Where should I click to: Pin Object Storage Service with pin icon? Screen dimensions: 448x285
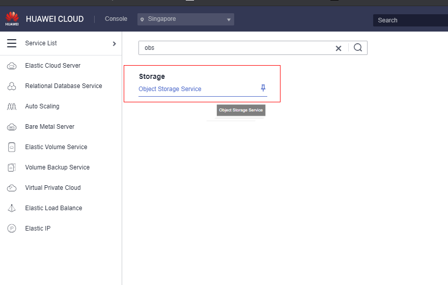pyautogui.click(x=263, y=88)
